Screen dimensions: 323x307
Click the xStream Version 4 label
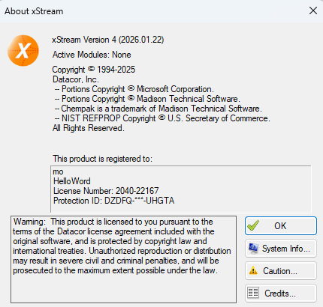(x=108, y=40)
